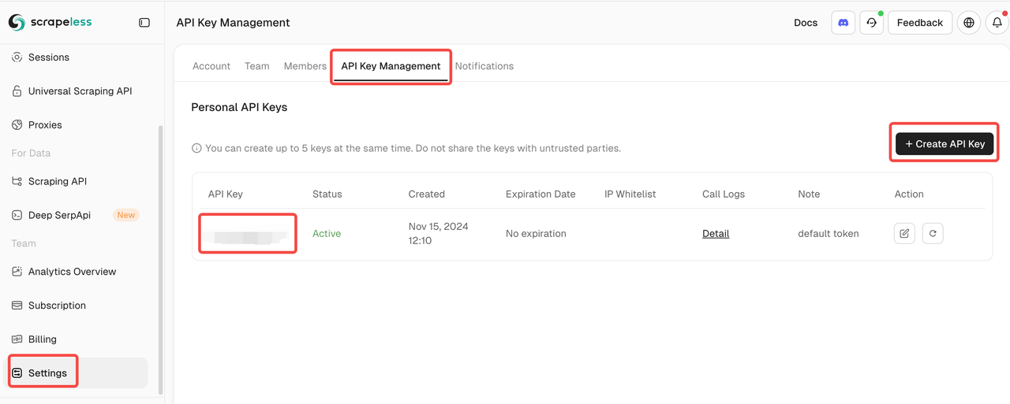Open the Docs link

point(805,23)
